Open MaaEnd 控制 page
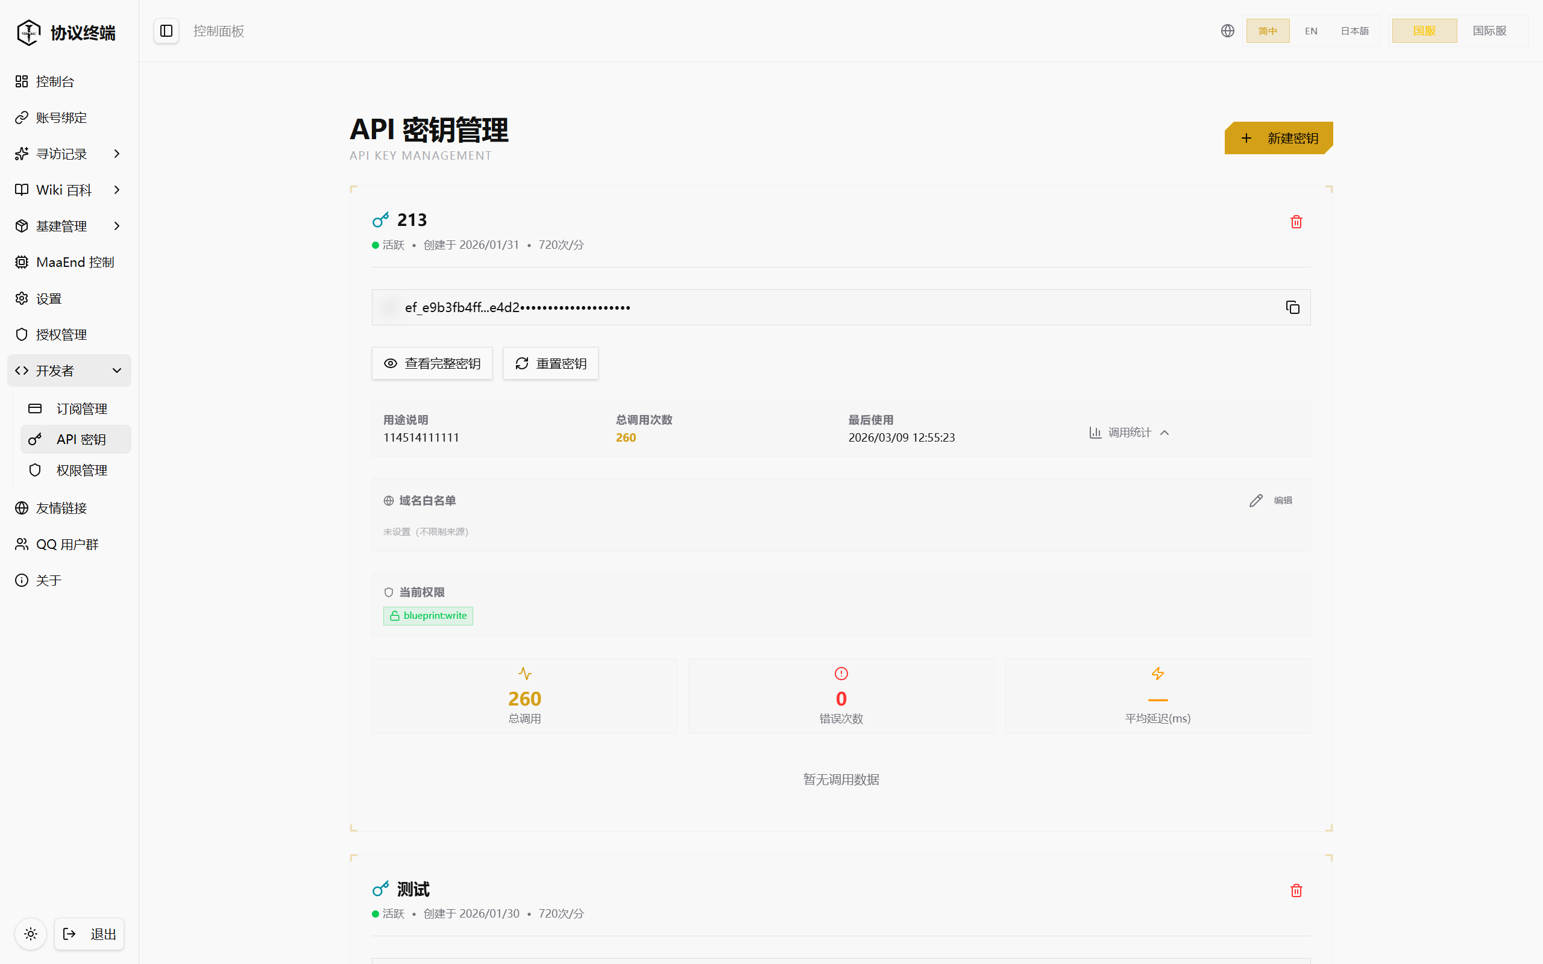 pos(69,262)
